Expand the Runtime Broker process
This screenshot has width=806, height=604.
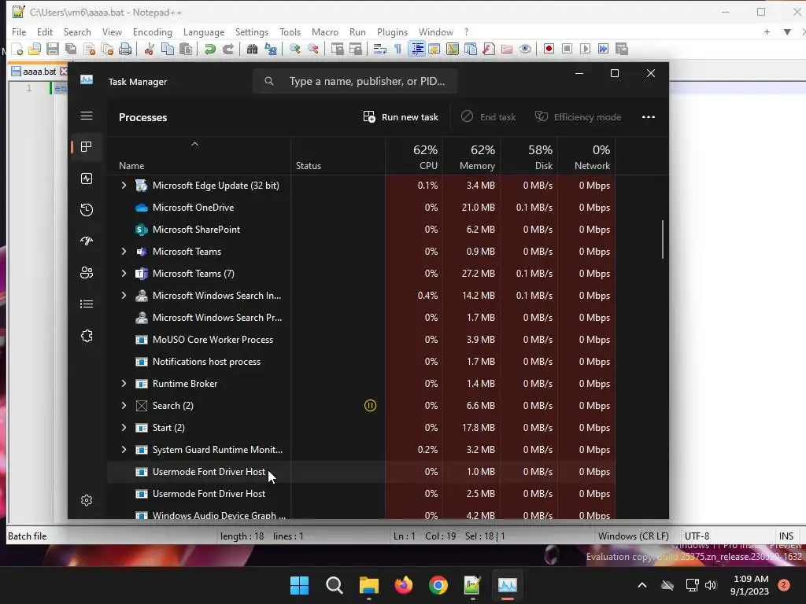(x=124, y=384)
